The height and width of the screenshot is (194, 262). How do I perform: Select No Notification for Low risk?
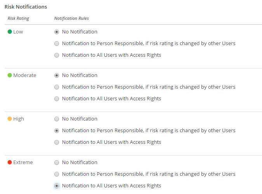57,32
